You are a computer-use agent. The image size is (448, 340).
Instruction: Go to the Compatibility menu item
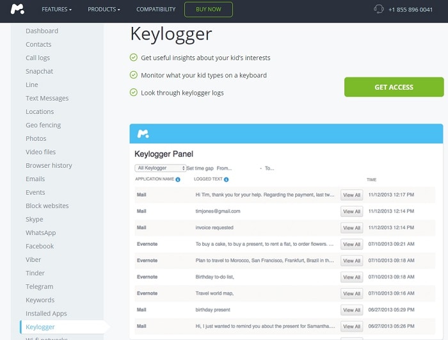(x=156, y=10)
